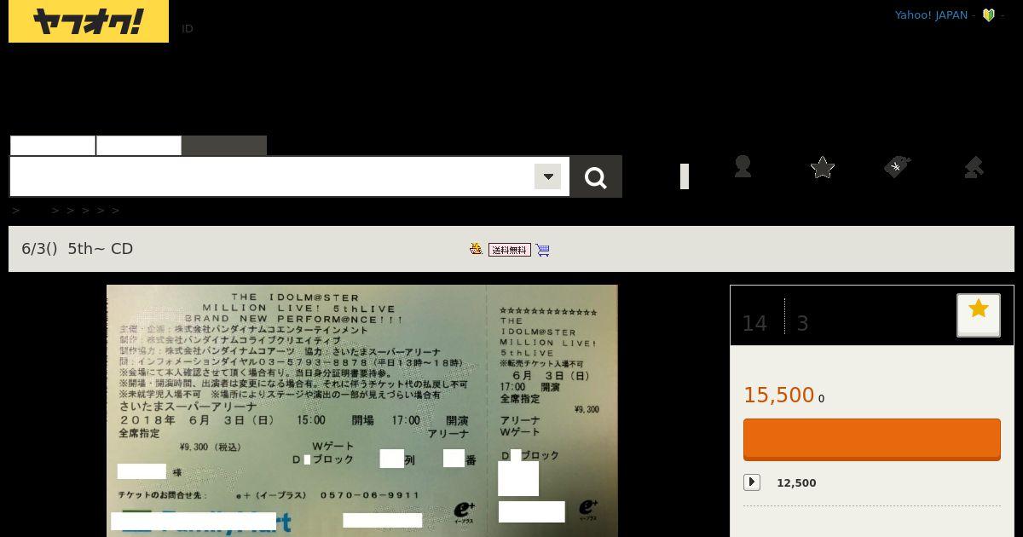Screen dimensions: 1023x537
Task: Click the remaining time number 3
Action: coord(802,323)
